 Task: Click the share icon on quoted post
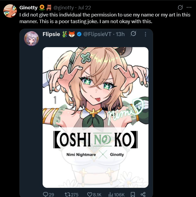[x=143, y=195]
